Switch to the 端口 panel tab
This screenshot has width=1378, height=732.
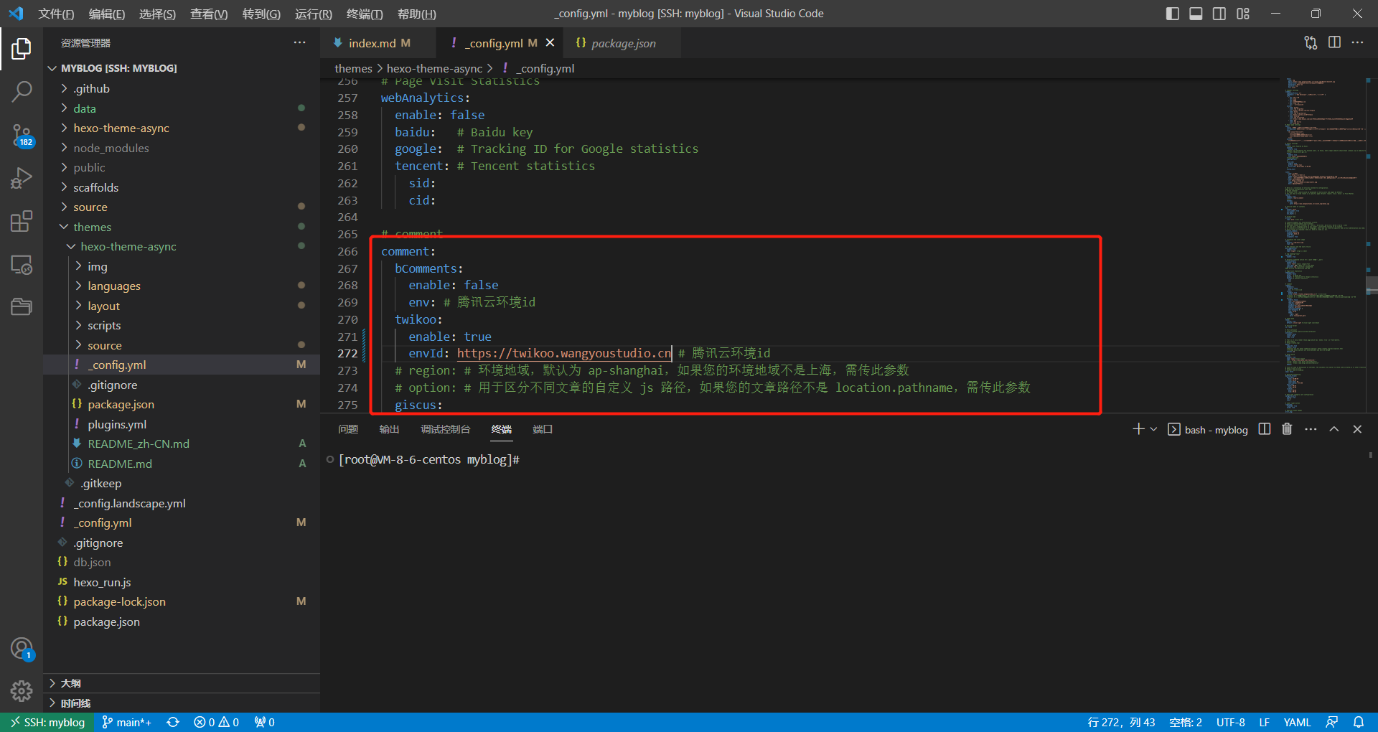coord(543,429)
